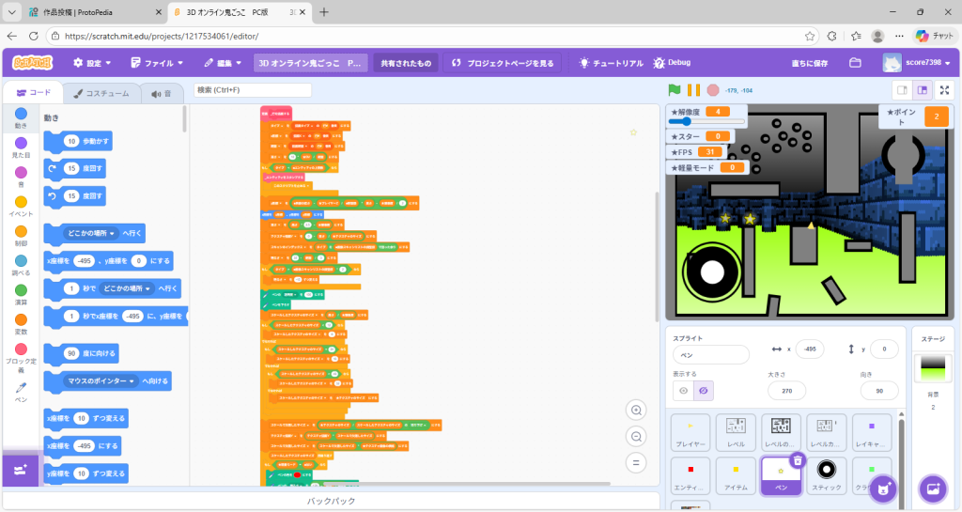962x512 pixels.
Task: Switch to the small stage layout
Action: (x=901, y=90)
